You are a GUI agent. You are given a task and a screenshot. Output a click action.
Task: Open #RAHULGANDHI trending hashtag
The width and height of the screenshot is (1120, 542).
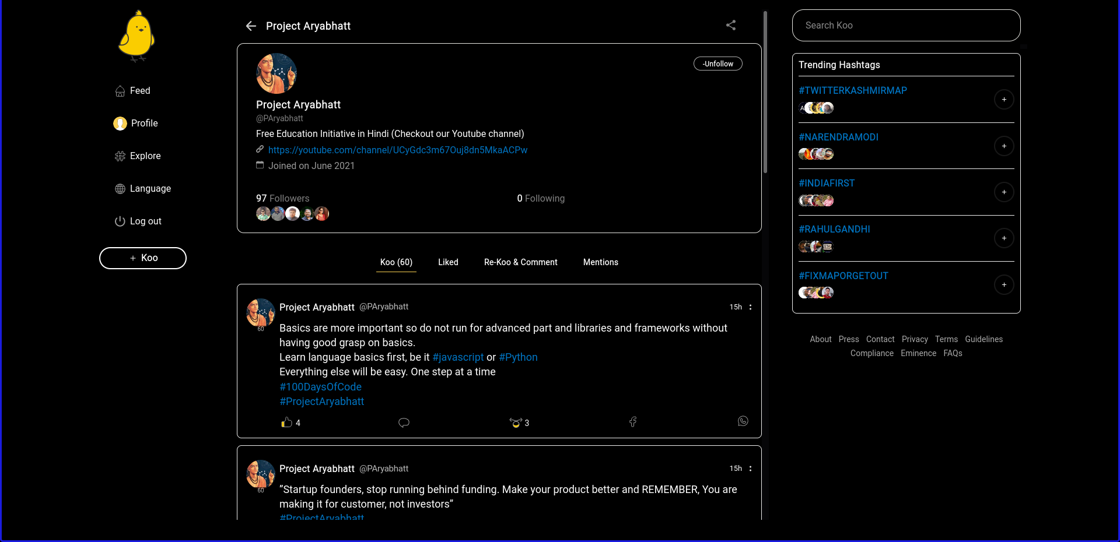(834, 229)
